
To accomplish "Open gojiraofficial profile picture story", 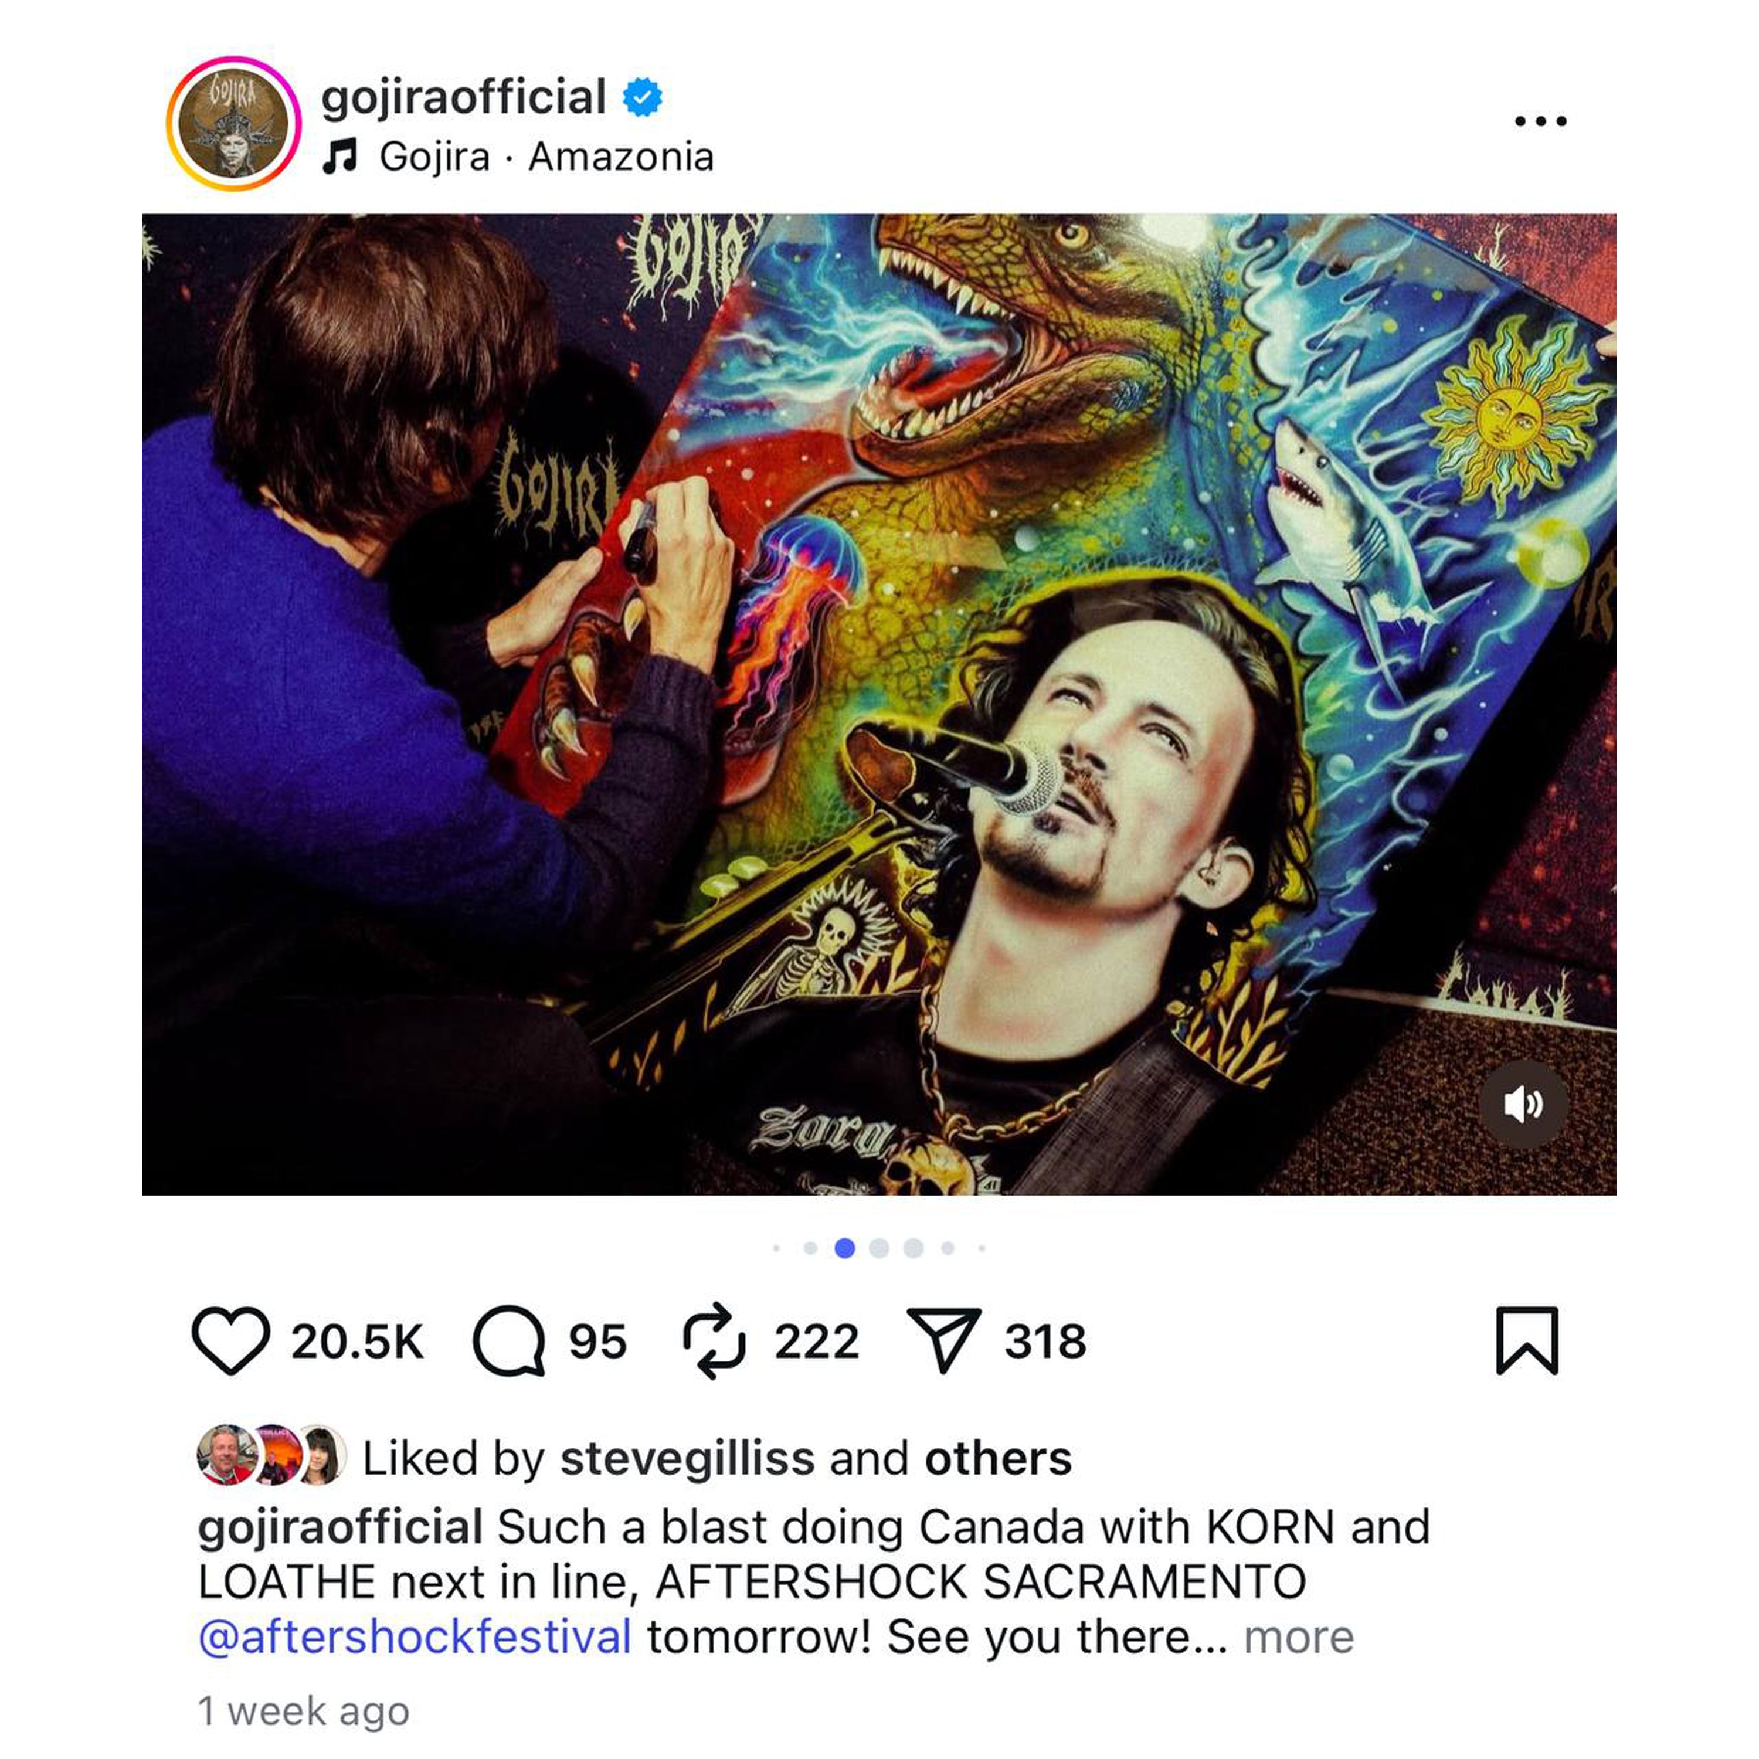I will point(234,124).
